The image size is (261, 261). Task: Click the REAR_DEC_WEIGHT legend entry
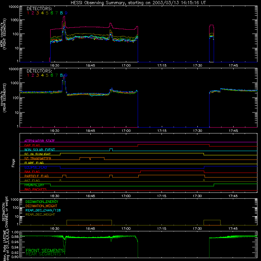(40, 215)
